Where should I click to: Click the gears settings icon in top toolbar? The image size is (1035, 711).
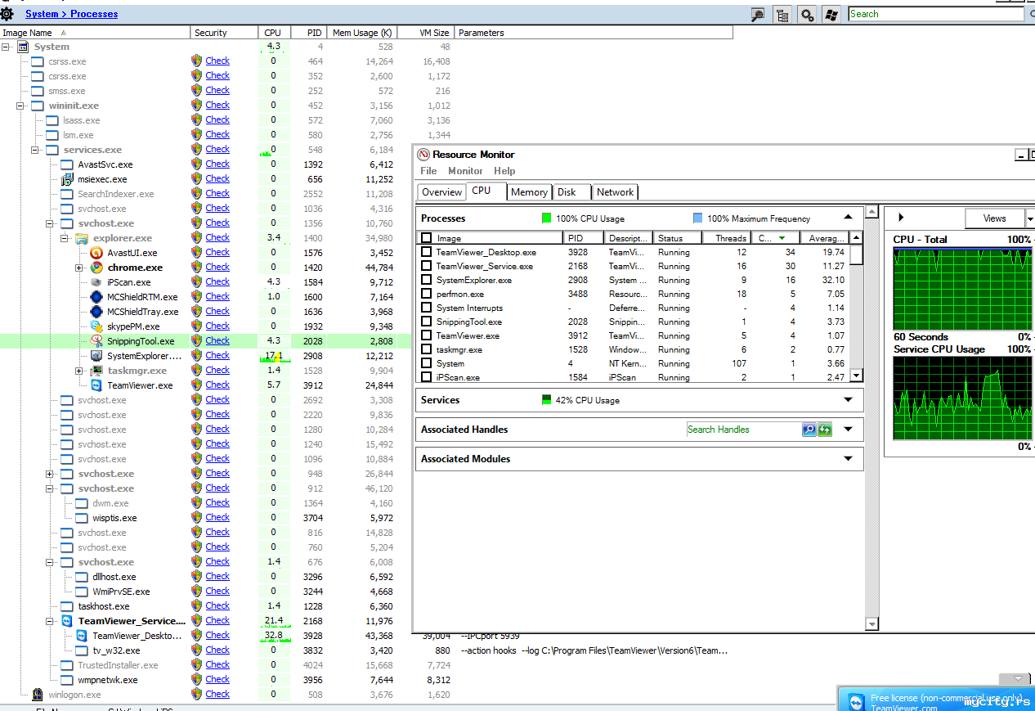click(x=807, y=14)
